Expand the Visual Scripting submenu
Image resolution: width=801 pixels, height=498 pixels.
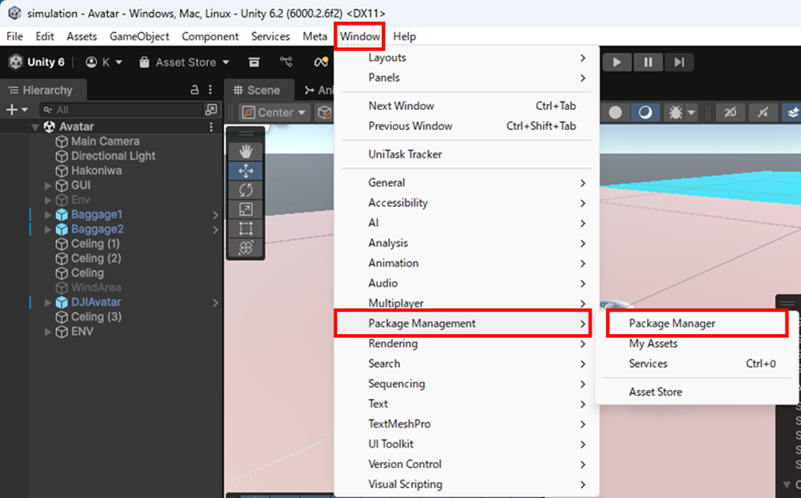(466, 484)
